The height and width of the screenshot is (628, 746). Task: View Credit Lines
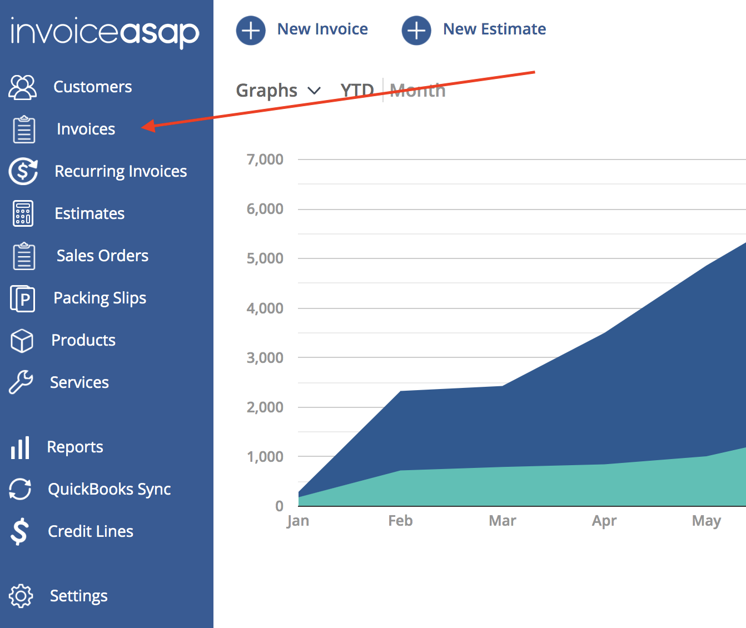point(91,531)
